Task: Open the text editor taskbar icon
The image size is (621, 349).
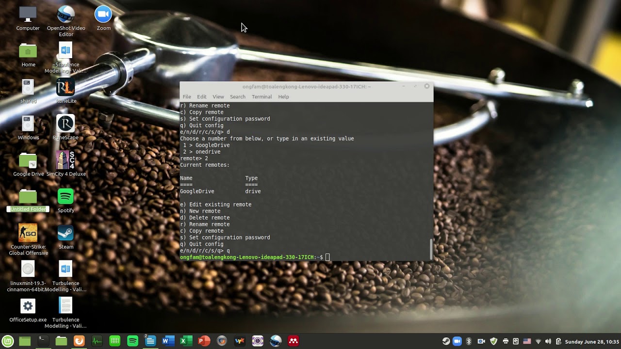Action: (150, 341)
